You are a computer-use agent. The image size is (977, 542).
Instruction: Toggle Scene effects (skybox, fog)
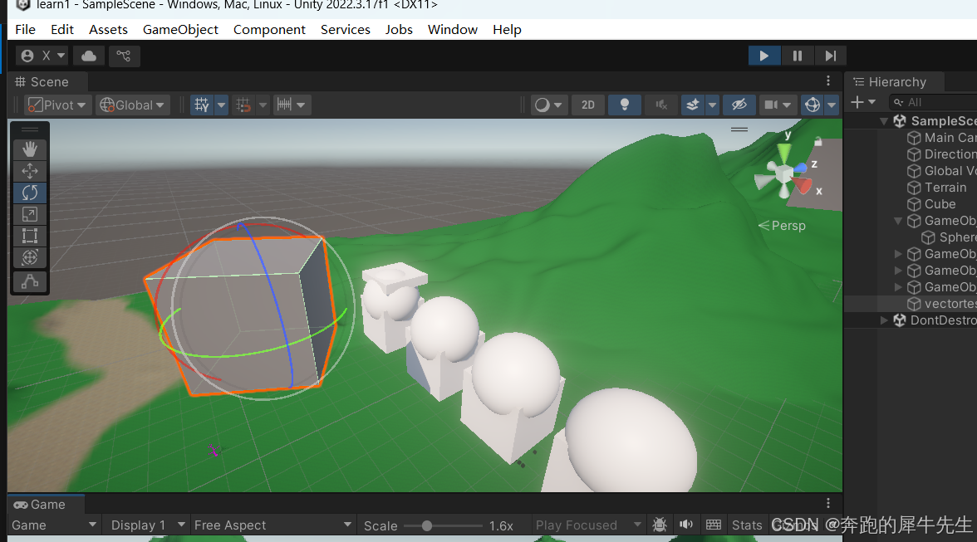click(692, 105)
